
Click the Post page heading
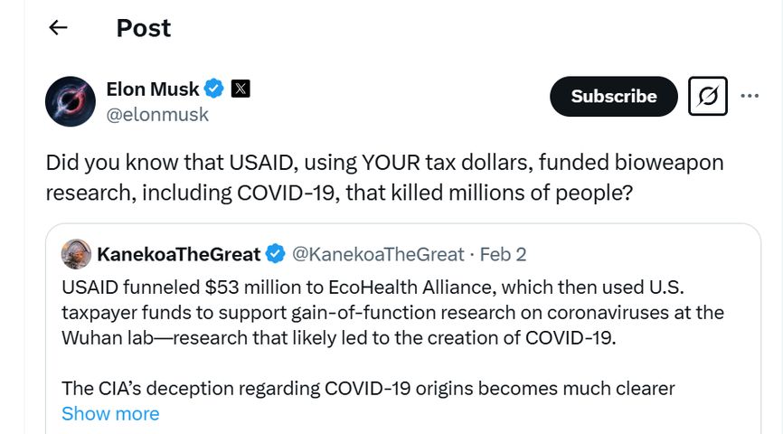click(x=144, y=28)
